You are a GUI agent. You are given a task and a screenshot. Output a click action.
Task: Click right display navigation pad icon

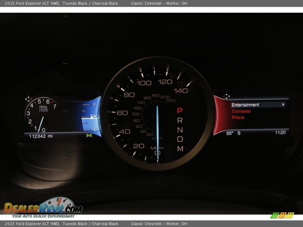[x=227, y=96]
